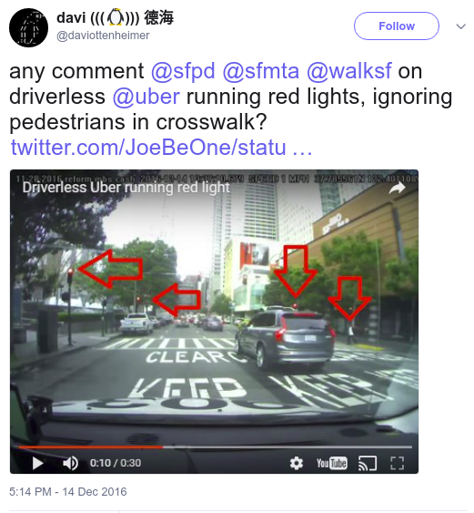Screen dimensions: 474x513
Task: Open the video on YouTube via logo
Action: (331, 463)
